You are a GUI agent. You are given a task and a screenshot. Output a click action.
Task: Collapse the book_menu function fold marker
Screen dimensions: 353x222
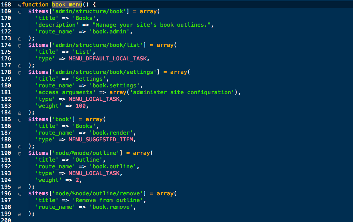click(20, 5)
